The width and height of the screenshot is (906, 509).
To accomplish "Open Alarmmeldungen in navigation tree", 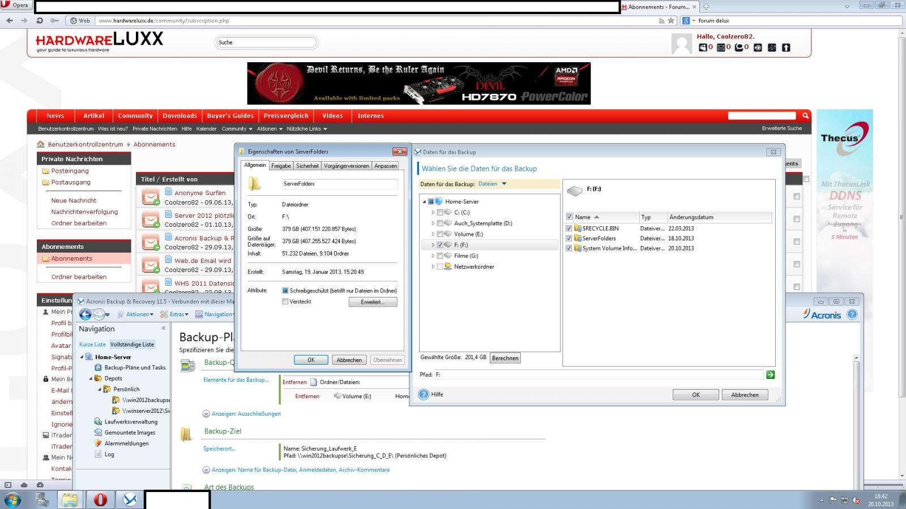I will coord(126,443).
